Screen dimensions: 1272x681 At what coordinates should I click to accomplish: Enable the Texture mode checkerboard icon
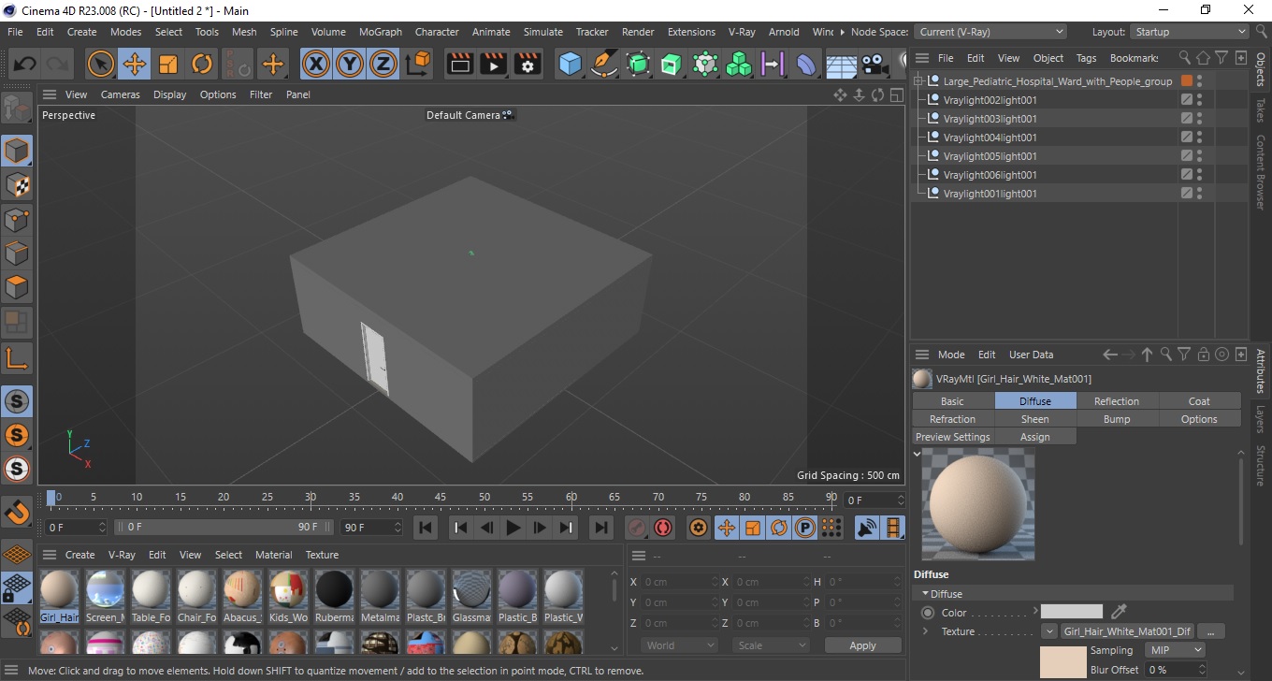coord(17,185)
